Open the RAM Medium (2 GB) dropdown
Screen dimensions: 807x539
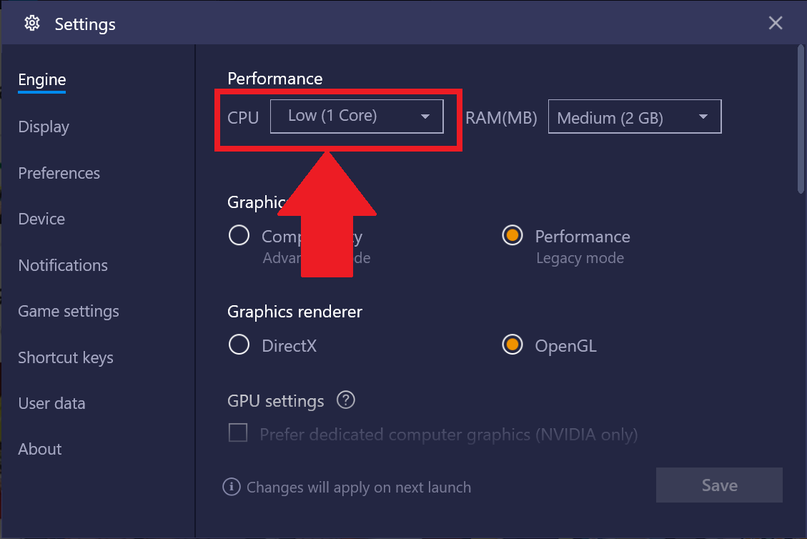635,117
